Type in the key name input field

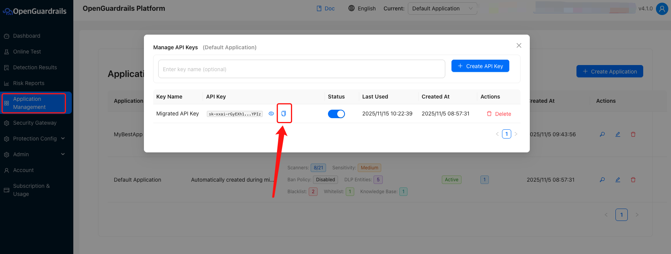tap(301, 69)
